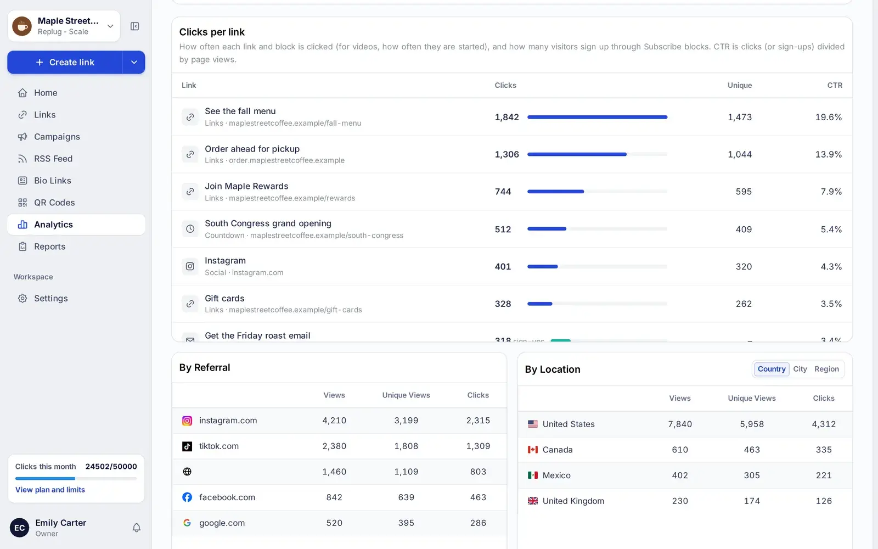Click the See the fall menu clicks bar
This screenshot has height=549, width=878.
(x=597, y=117)
